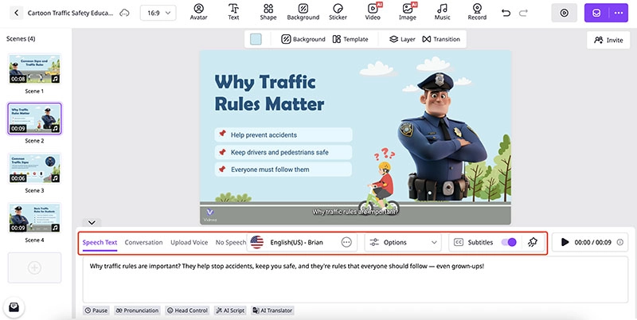The height and width of the screenshot is (320, 637).
Task: Expand the voice Options dropdown
Action: point(404,242)
